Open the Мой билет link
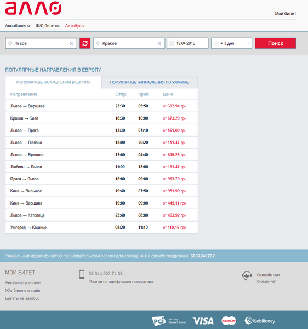 tap(286, 14)
